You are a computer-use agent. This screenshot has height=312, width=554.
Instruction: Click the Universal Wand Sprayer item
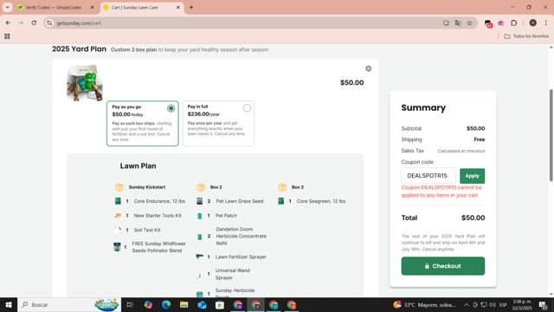tap(233, 274)
